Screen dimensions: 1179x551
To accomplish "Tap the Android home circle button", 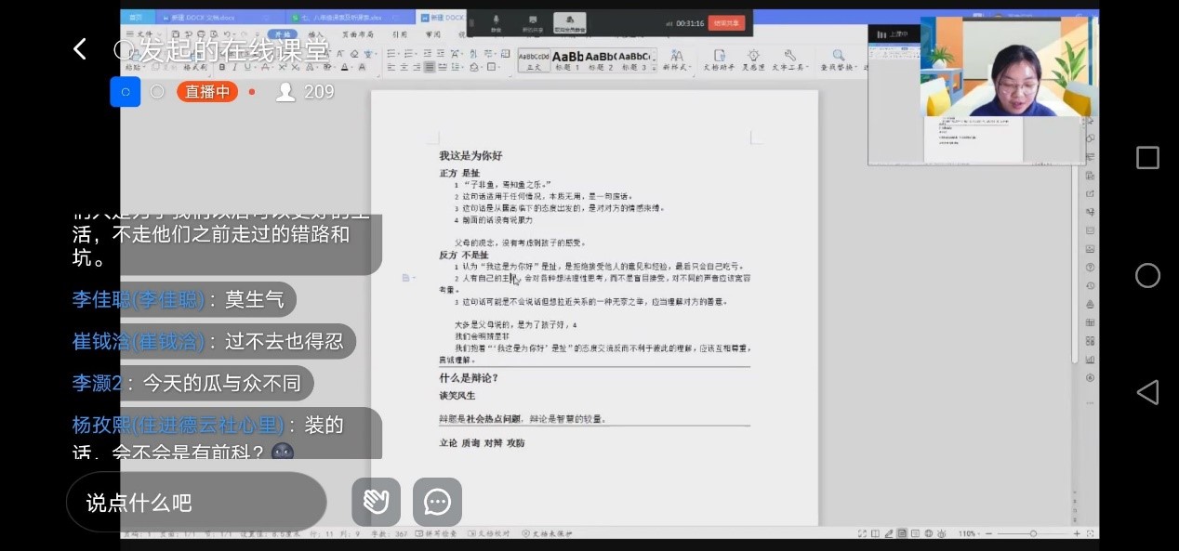I will 1147,276.
